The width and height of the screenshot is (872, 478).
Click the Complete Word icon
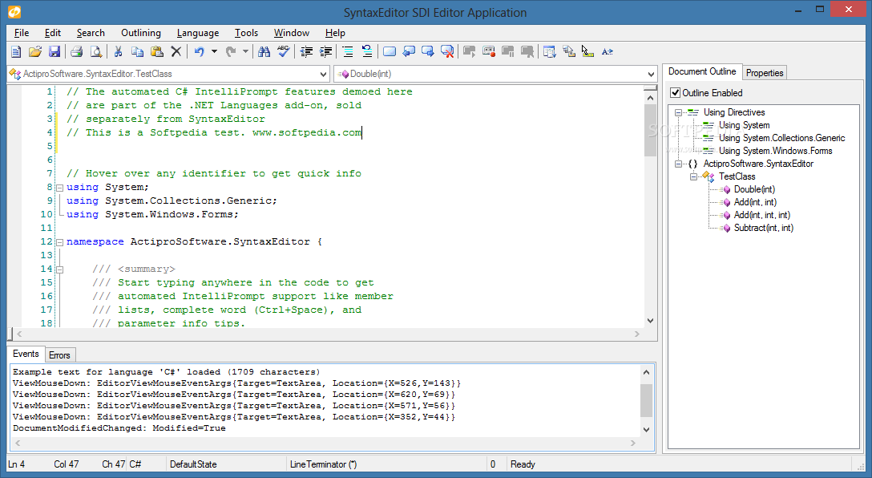608,52
